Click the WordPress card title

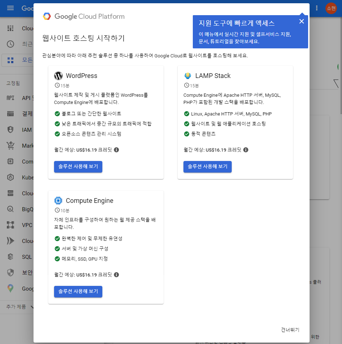click(81, 76)
